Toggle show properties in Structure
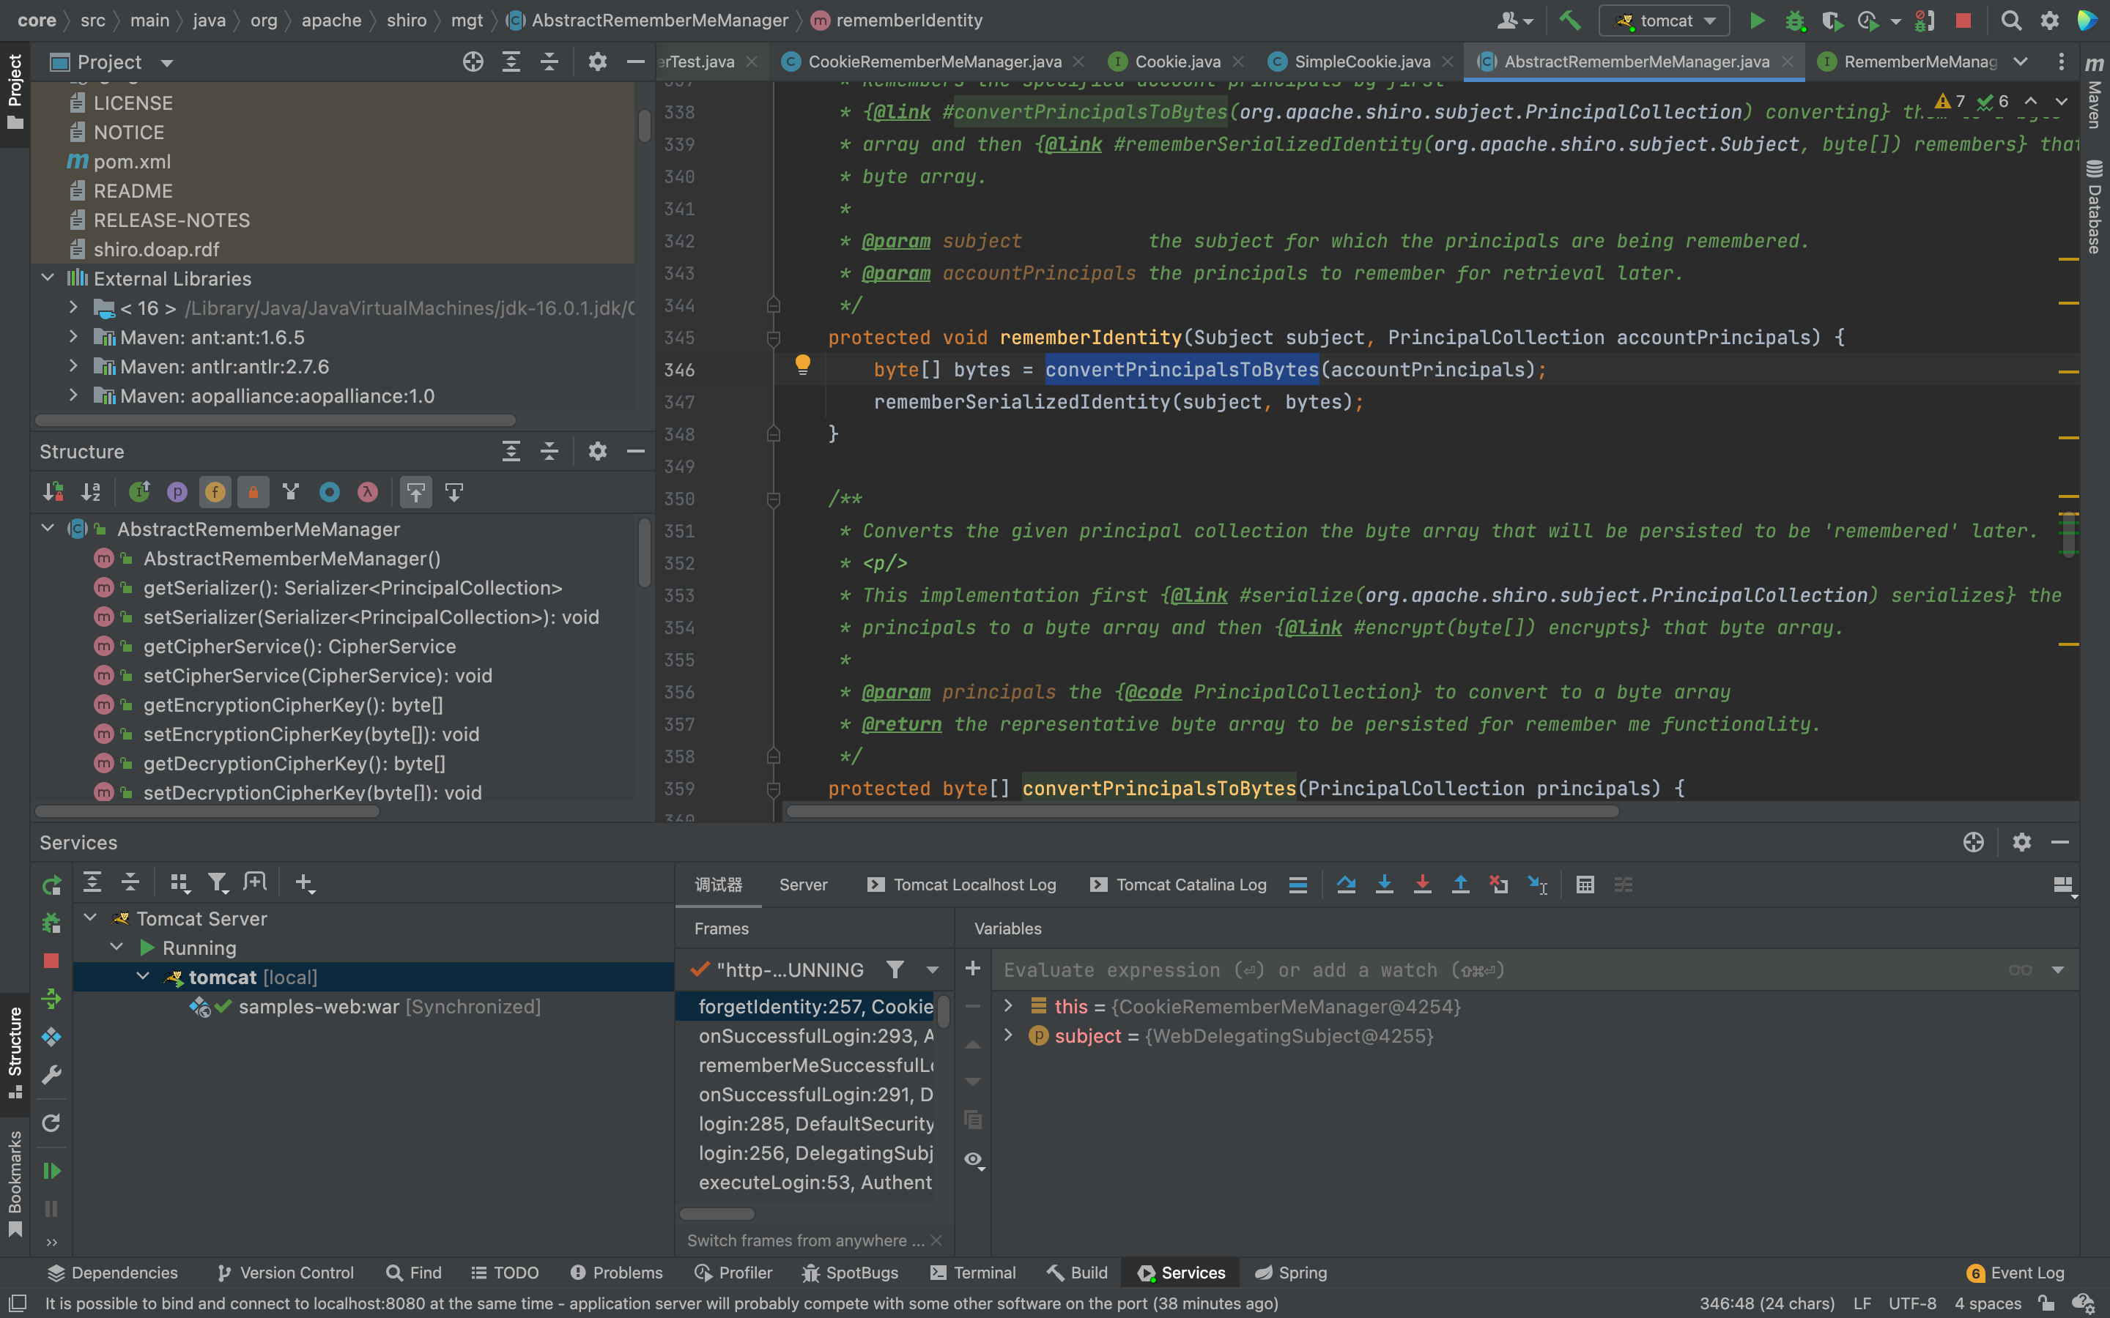Viewport: 2110px width, 1318px height. [177, 493]
